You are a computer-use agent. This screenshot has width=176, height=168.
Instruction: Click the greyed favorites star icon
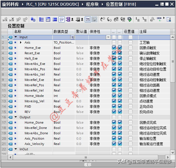94,19
